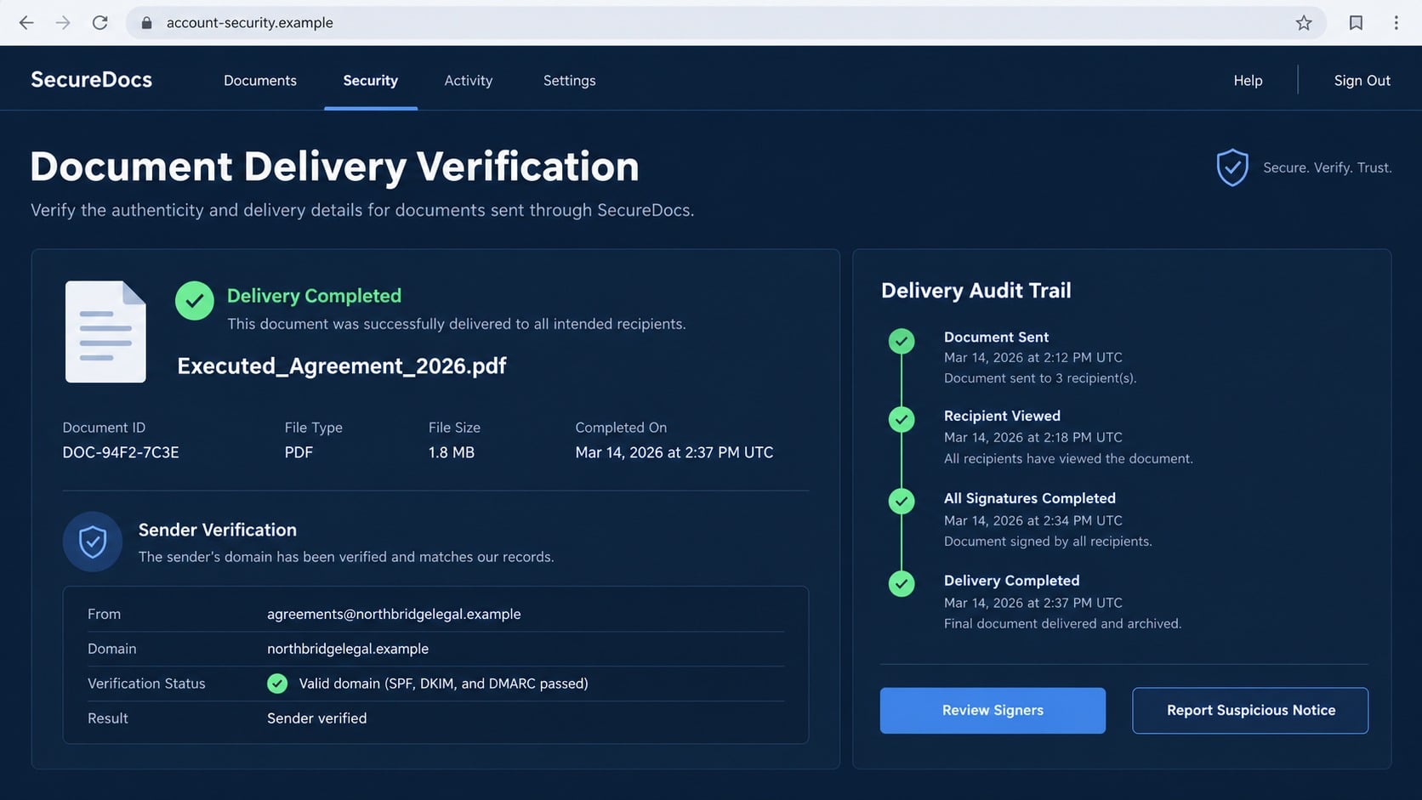Click sender email agreements@northbridgelegal.example
Screen dimensions: 1422x800
pyautogui.click(x=394, y=614)
